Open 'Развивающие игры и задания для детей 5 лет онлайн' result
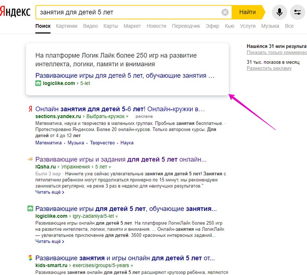The image size is (307, 275). pyautogui.click(x=121, y=159)
